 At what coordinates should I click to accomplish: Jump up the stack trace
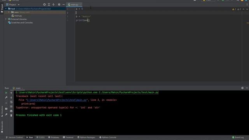click(x=11, y=93)
